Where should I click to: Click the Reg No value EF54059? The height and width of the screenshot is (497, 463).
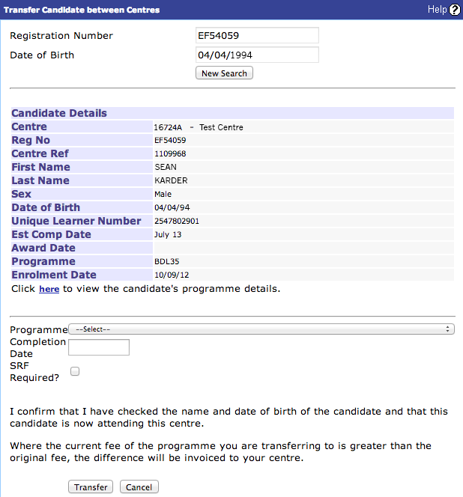[170, 141]
